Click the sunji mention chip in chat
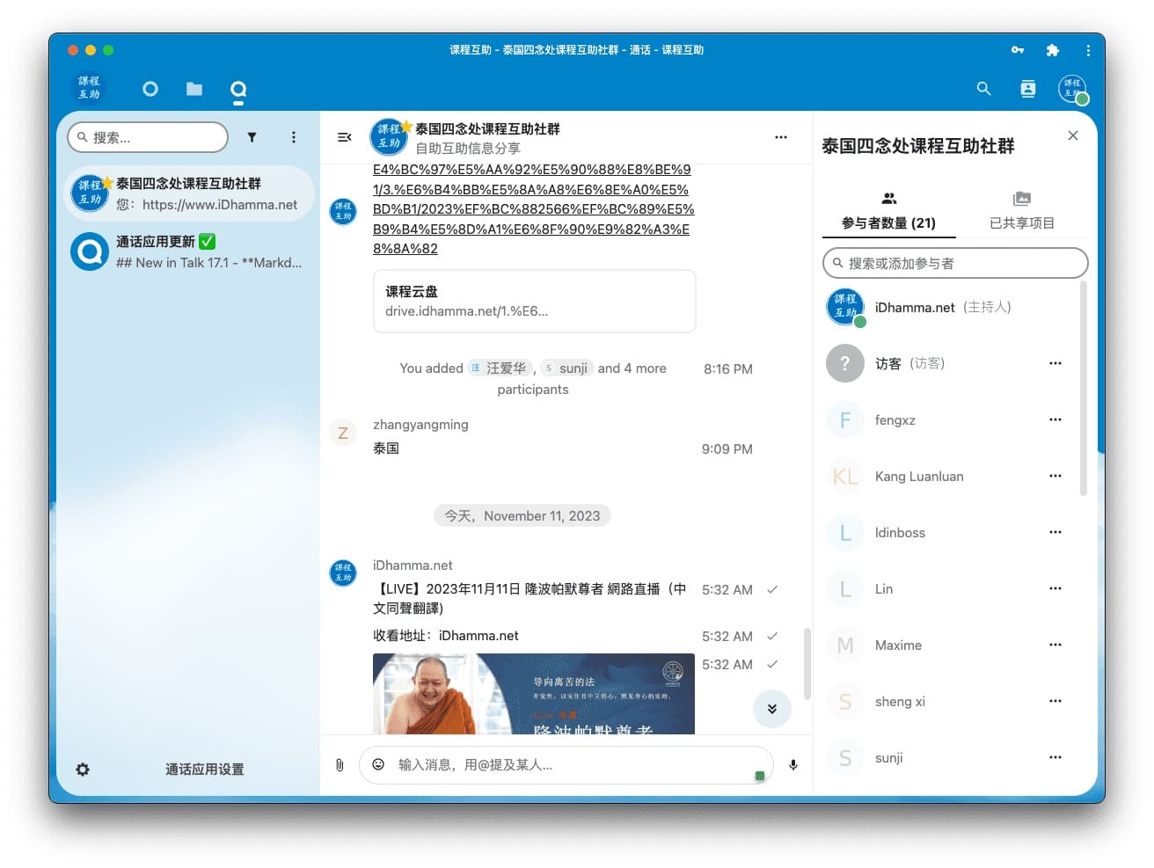1154x868 pixels. point(566,368)
